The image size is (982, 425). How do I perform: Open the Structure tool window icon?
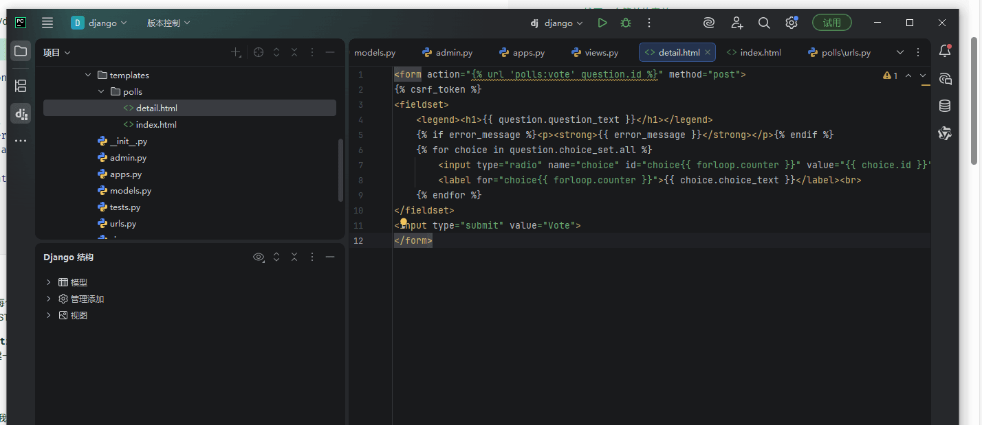point(21,86)
